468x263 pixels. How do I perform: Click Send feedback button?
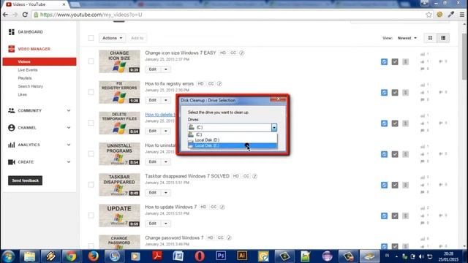coord(25,180)
